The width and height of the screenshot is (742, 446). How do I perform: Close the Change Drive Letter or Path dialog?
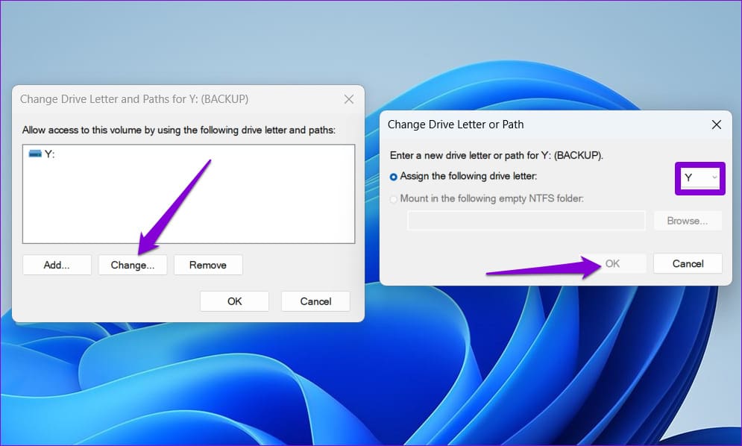(x=716, y=125)
